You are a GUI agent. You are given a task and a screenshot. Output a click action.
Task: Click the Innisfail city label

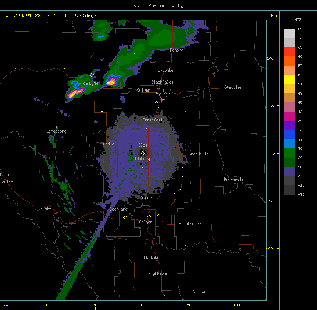tap(153, 120)
